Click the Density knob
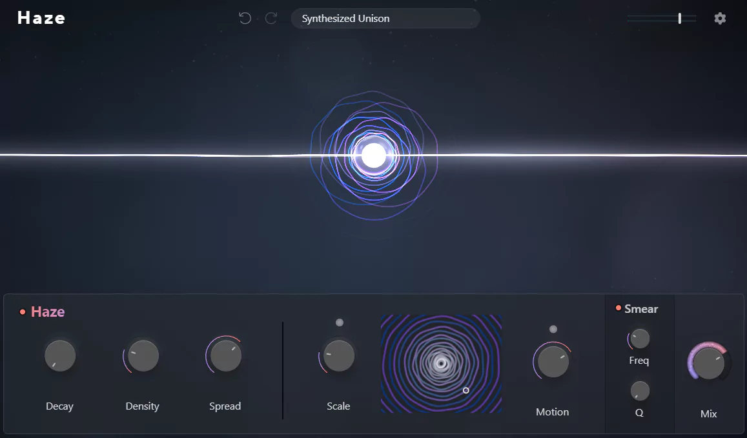747x438 pixels. click(x=143, y=355)
